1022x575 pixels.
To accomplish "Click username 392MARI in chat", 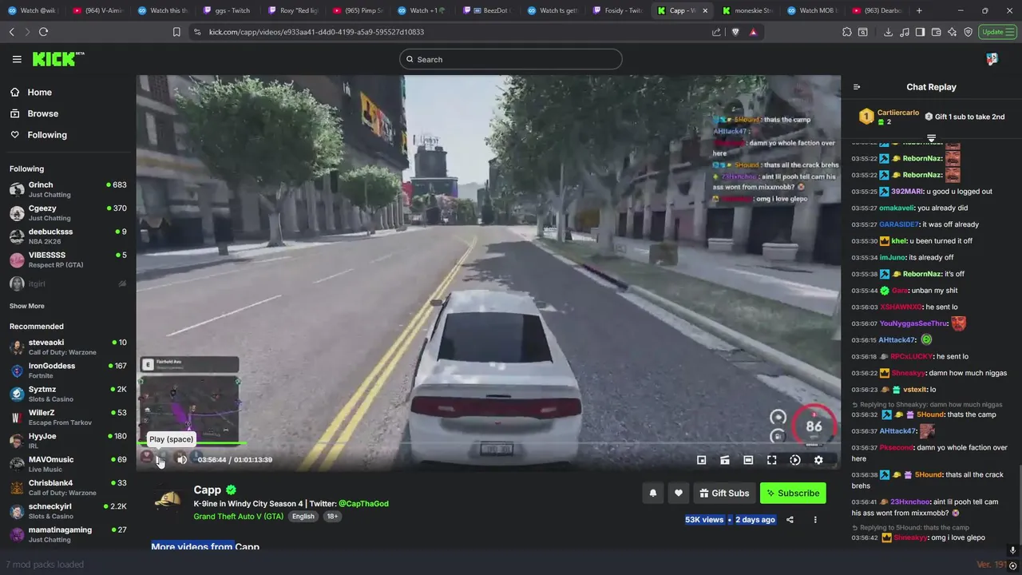I will click(907, 192).
